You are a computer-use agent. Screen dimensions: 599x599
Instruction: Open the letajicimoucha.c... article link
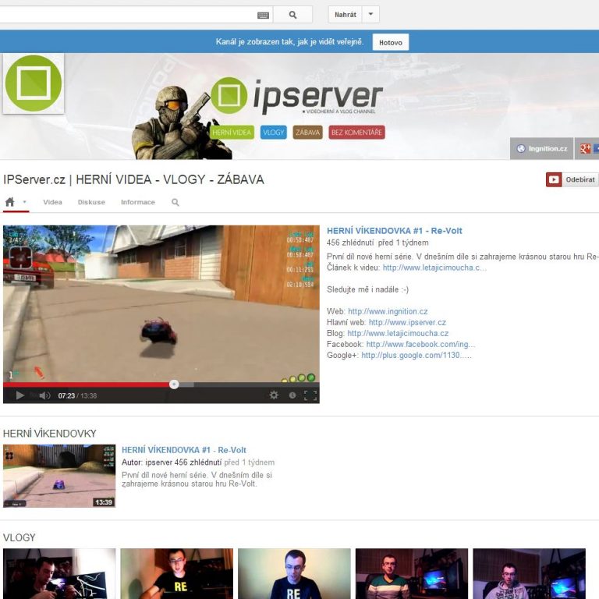[434, 268]
